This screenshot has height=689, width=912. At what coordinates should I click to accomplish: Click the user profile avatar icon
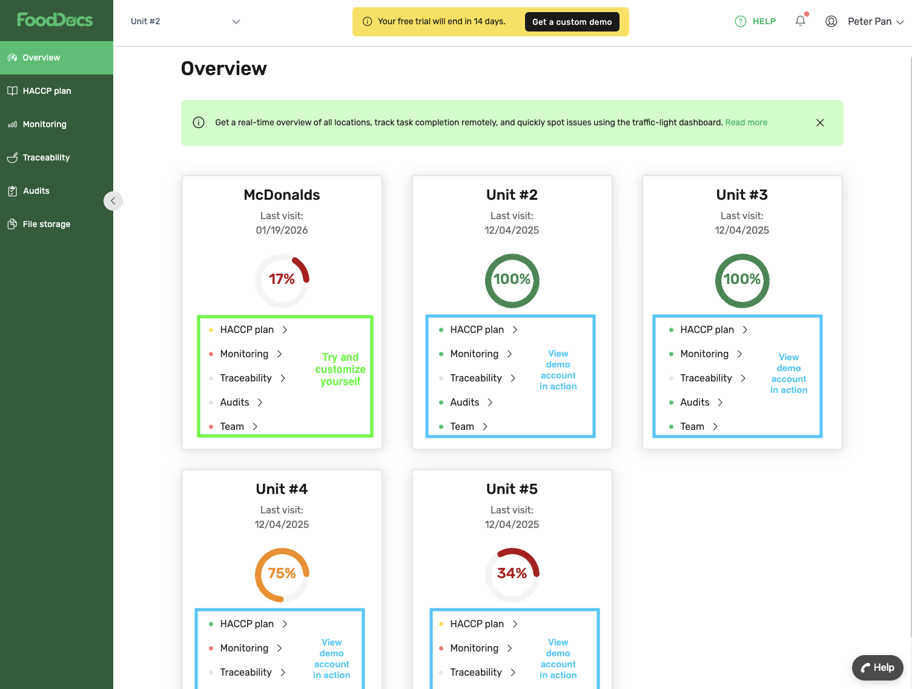coord(831,21)
